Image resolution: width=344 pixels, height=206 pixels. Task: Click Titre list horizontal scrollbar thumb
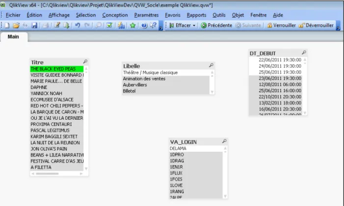(x=47, y=174)
